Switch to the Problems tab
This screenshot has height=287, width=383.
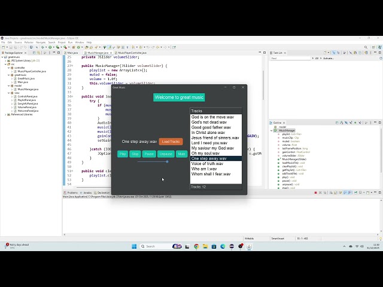click(71, 193)
